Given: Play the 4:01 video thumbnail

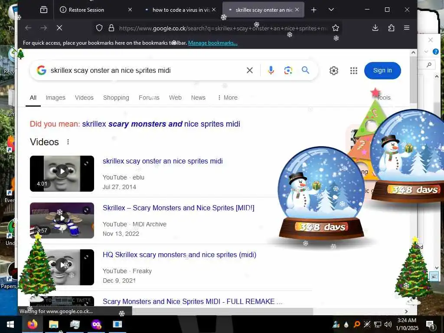Looking at the screenshot, I should 62,173.
